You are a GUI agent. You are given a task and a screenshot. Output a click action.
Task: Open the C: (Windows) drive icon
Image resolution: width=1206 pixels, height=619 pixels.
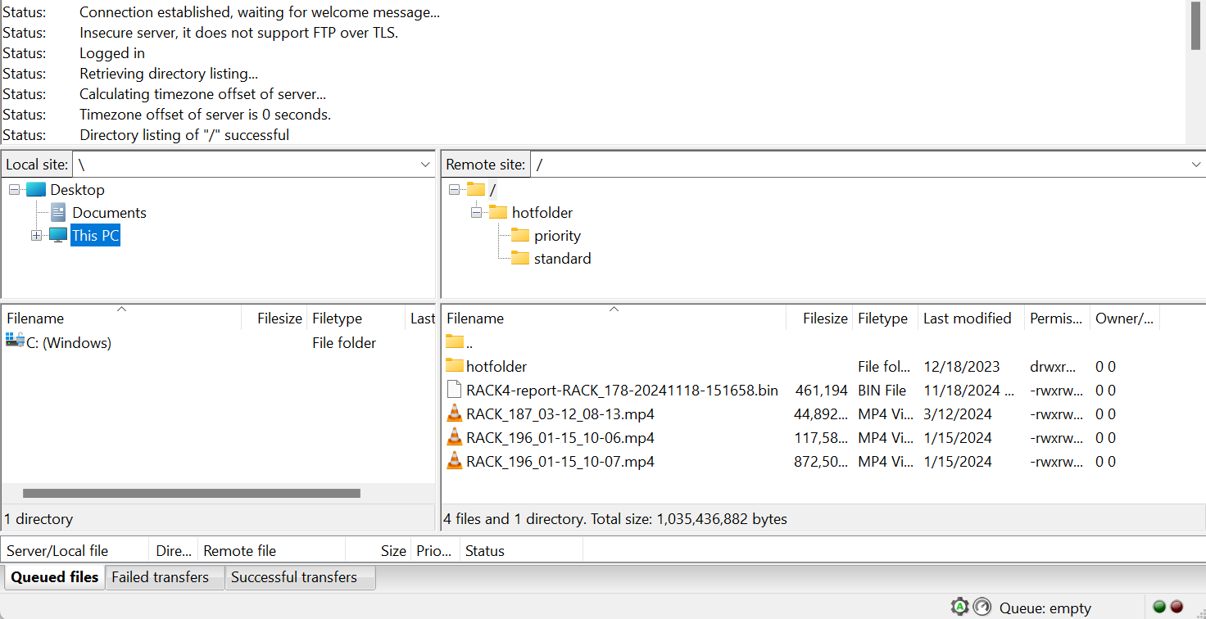pos(16,342)
